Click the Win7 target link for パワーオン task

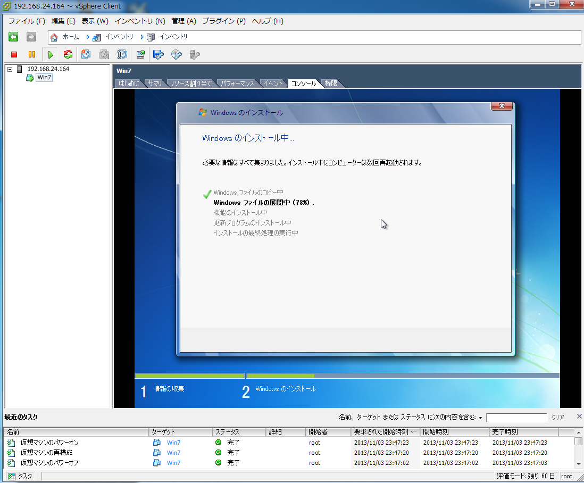(x=173, y=443)
